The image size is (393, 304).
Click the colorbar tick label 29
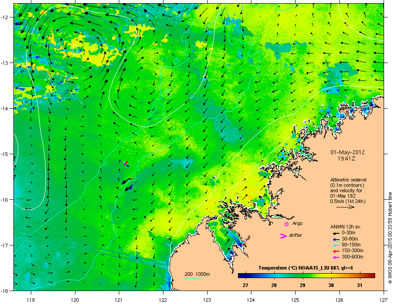click(302, 285)
